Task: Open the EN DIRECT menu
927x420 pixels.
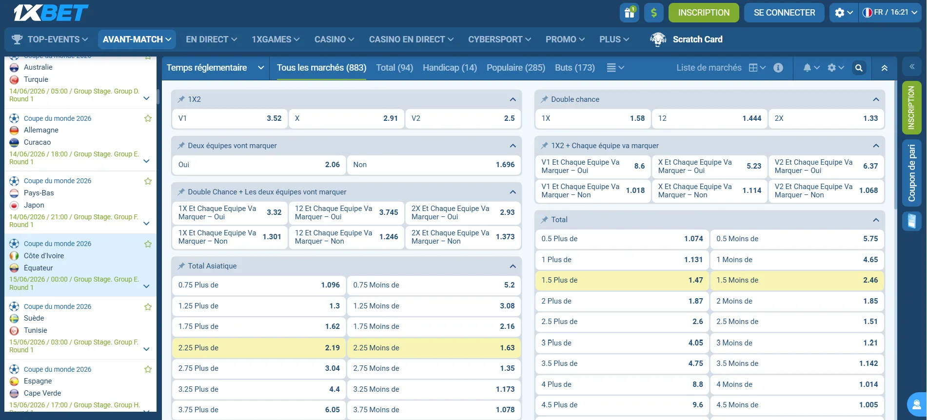Action: coord(211,39)
